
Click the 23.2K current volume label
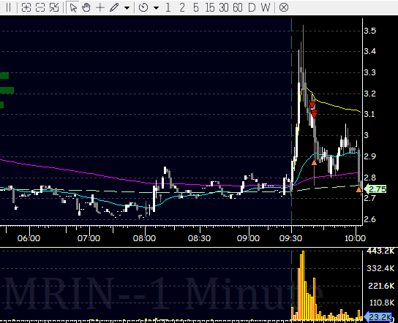pyautogui.click(x=378, y=317)
